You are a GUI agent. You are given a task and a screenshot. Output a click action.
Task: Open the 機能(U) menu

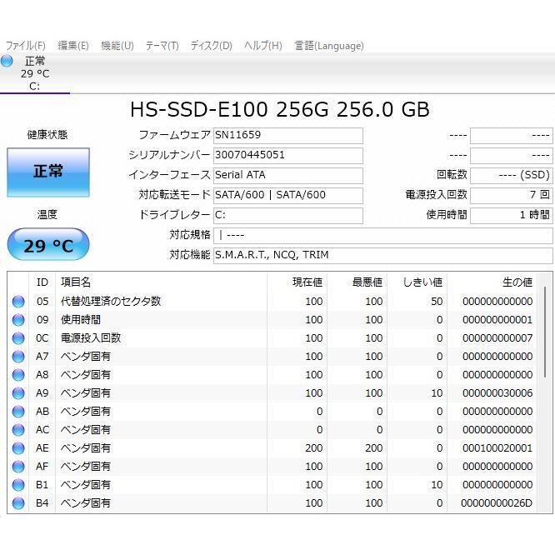117,46
